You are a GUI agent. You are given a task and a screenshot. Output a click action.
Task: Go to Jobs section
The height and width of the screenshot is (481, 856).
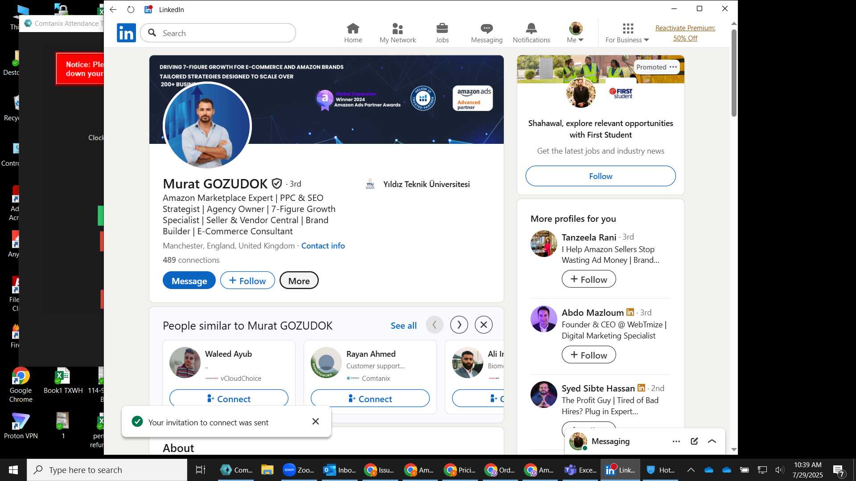coord(442,33)
